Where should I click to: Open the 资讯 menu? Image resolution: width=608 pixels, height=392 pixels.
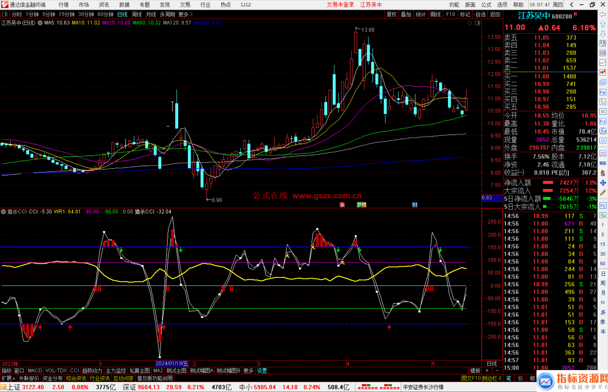(104, 4)
